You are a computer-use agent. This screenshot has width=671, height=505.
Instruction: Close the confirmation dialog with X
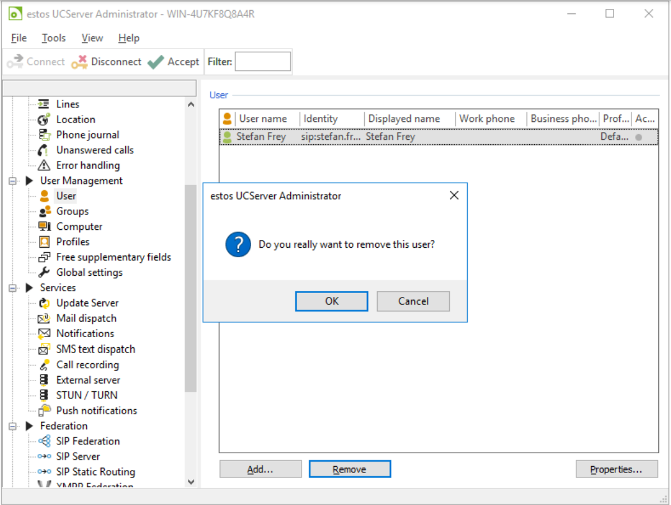click(x=454, y=195)
